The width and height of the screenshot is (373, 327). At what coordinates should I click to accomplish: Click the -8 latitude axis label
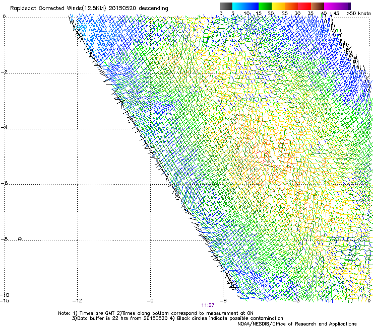pos(4,239)
